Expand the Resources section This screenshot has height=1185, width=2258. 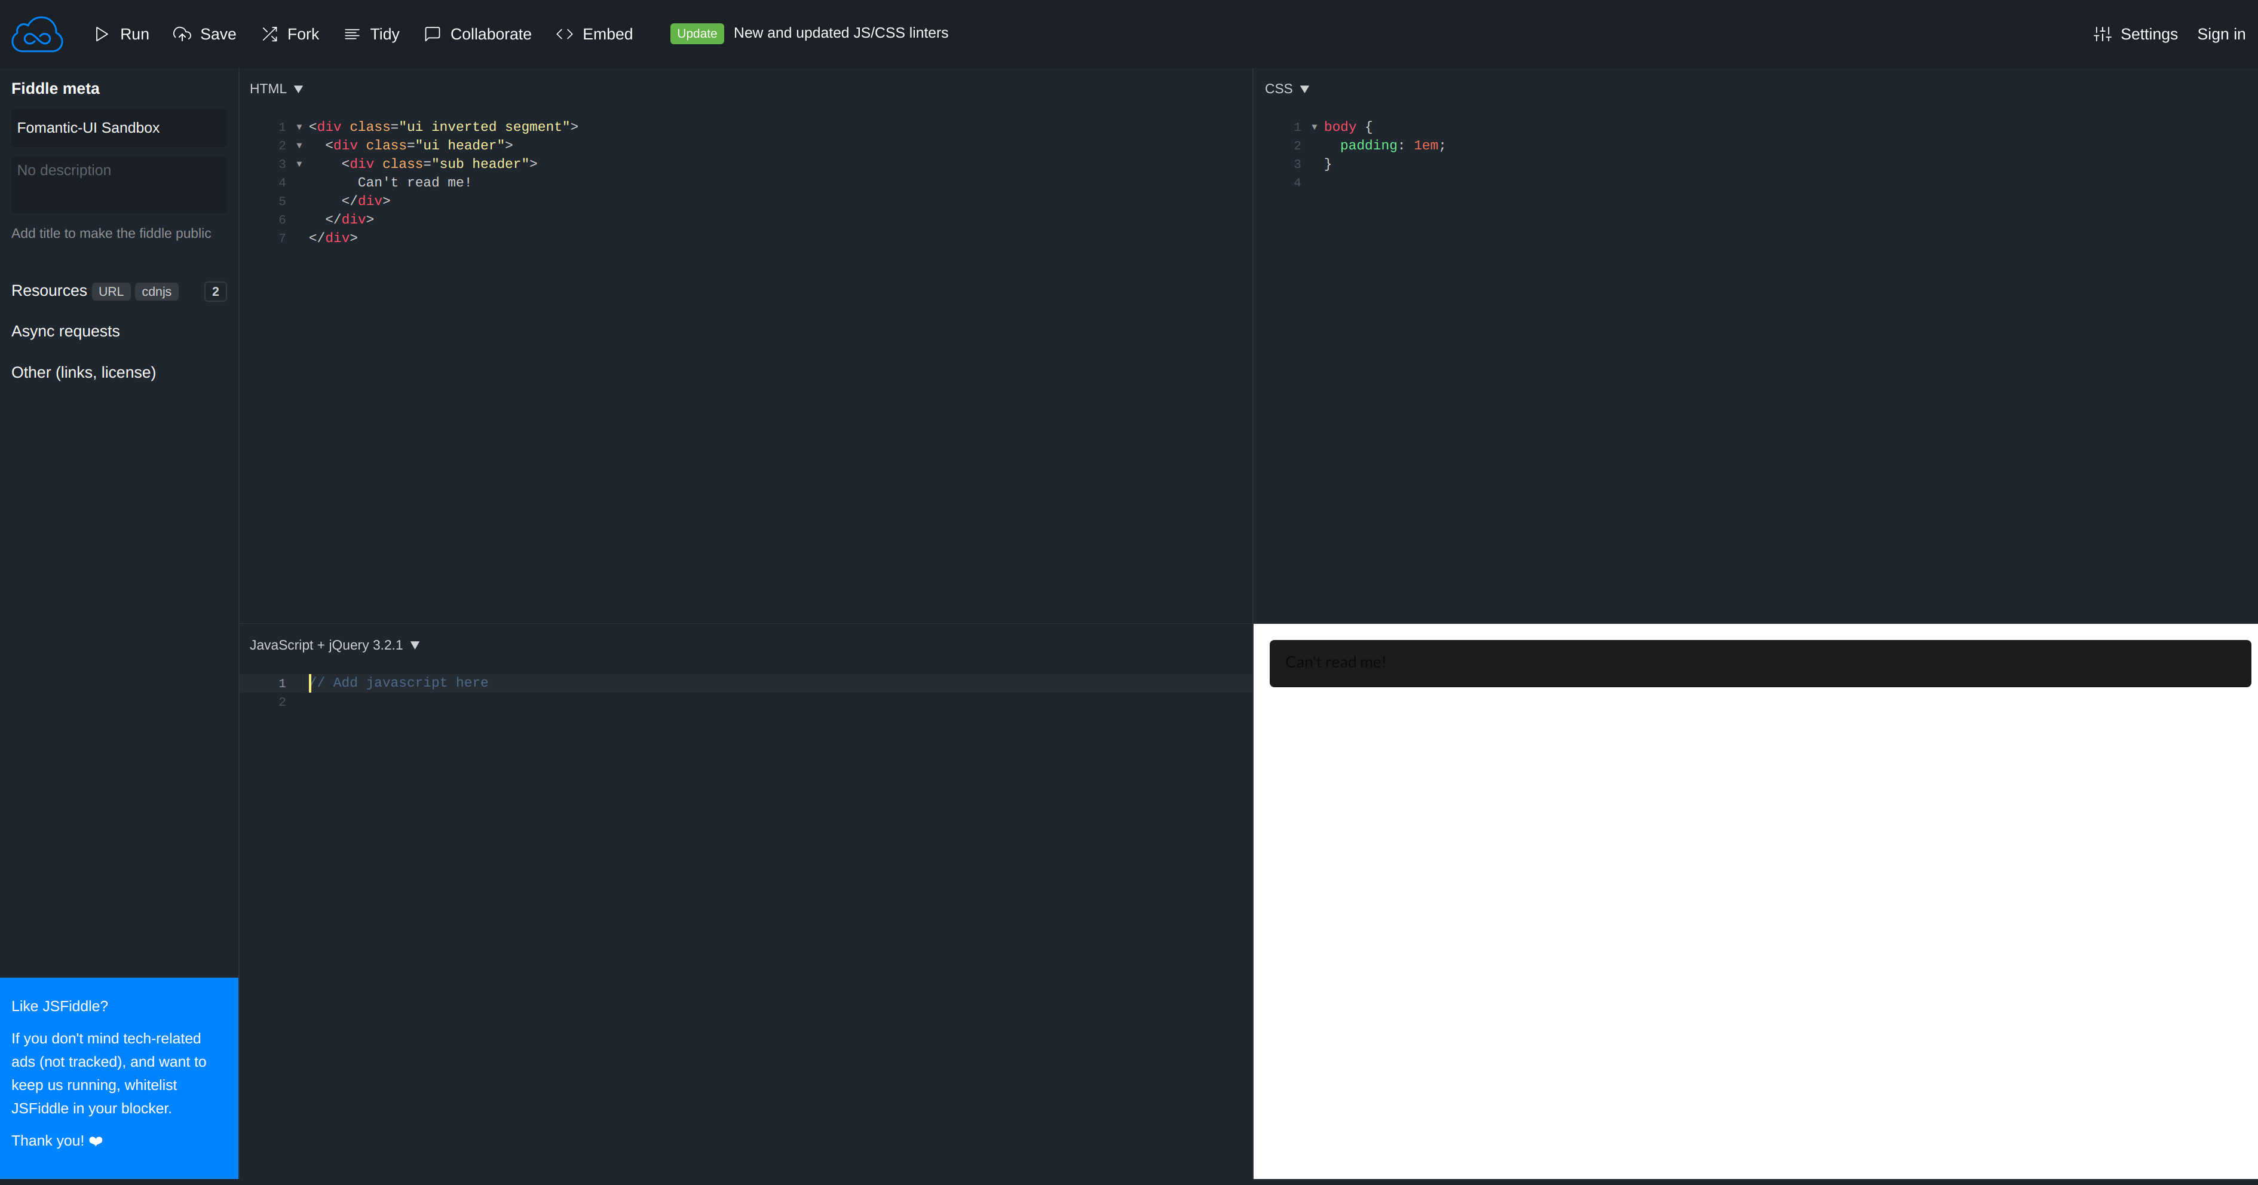coord(49,291)
